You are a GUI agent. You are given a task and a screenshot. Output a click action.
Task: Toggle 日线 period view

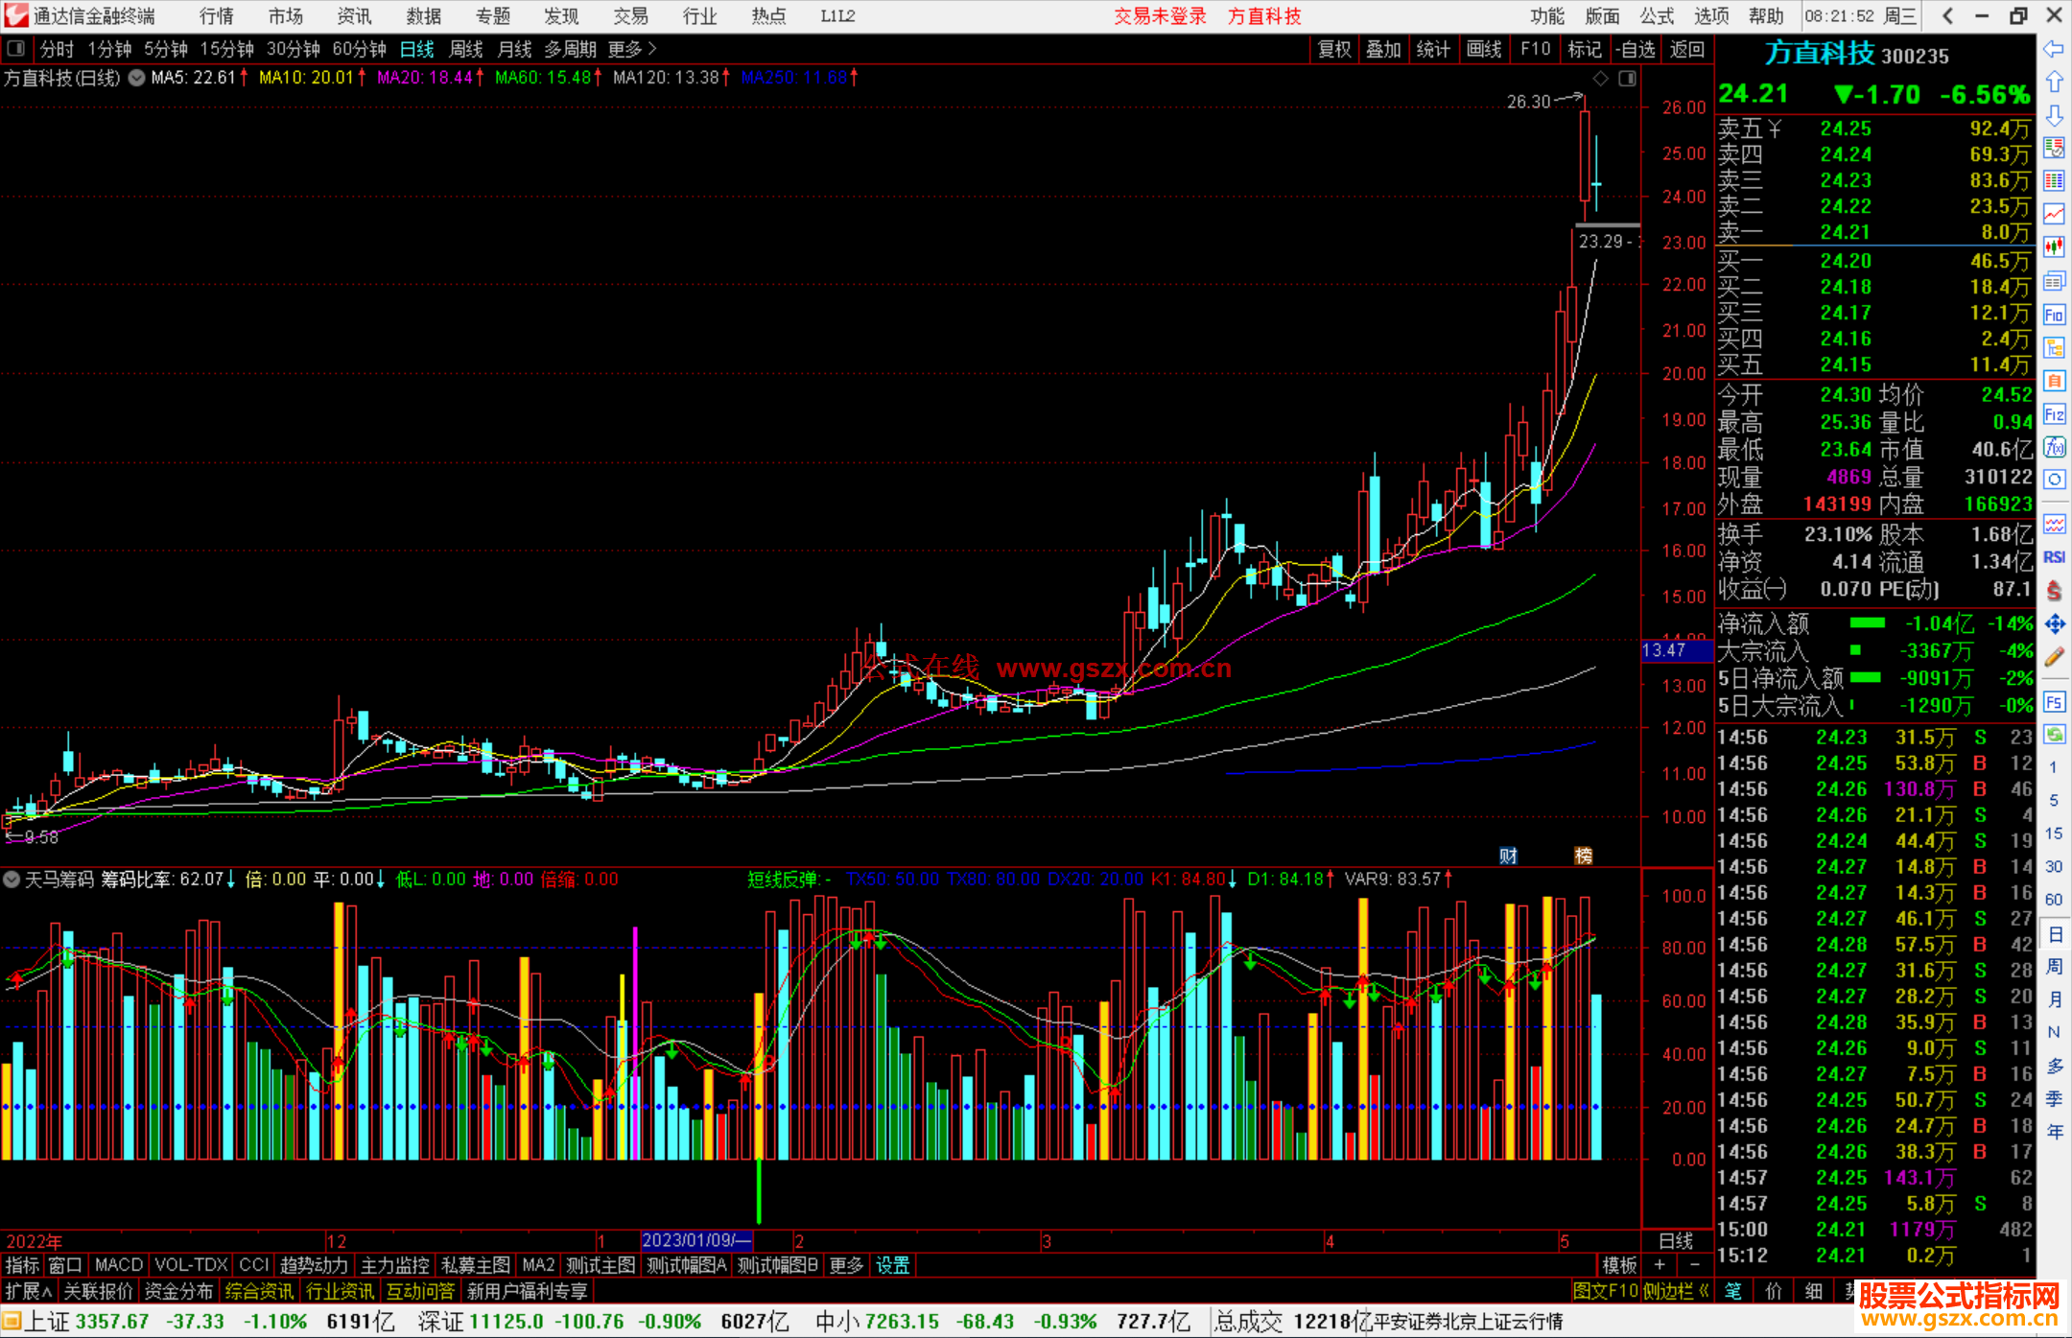pyautogui.click(x=416, y=49)
